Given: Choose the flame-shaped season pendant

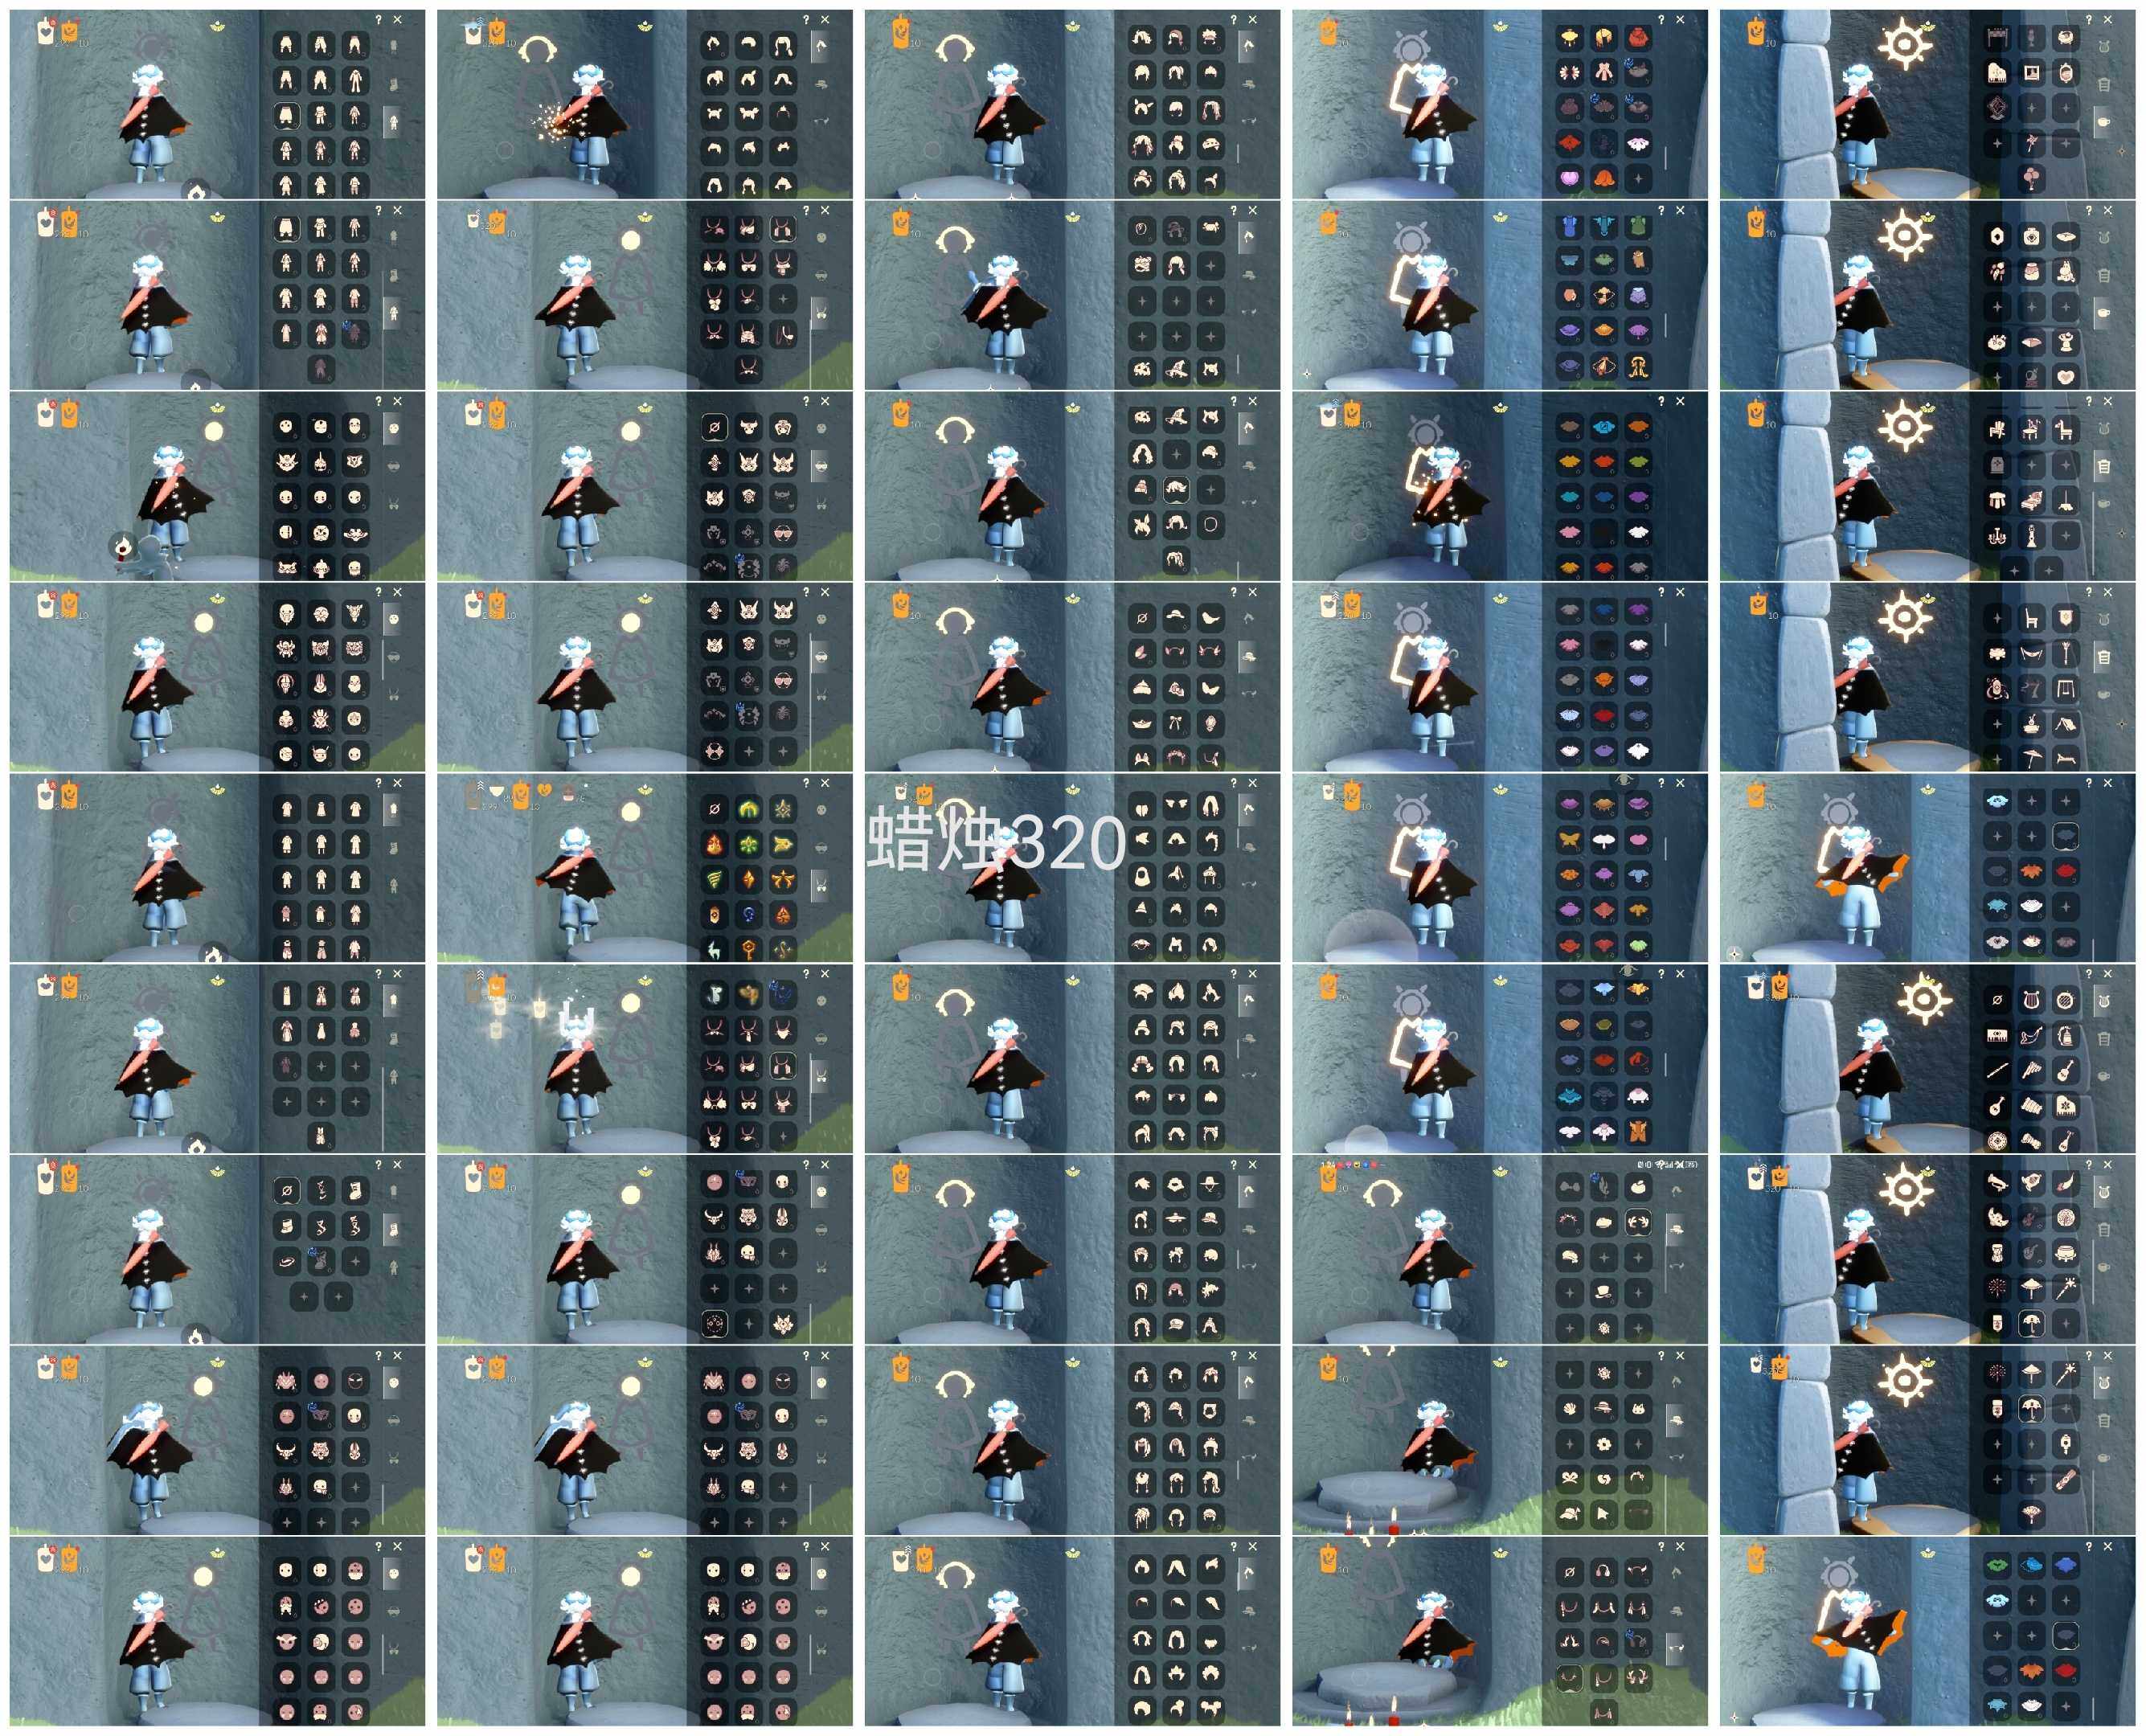Looking at the screenshot, I should tap(714, 844).
